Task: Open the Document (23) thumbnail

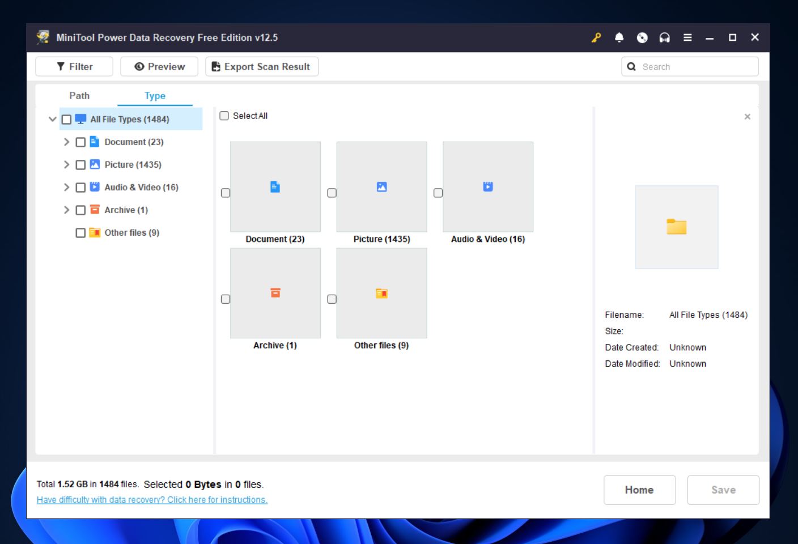Action: tap(275, 187)
